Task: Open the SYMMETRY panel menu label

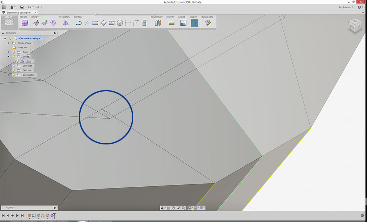Action: 64,17
